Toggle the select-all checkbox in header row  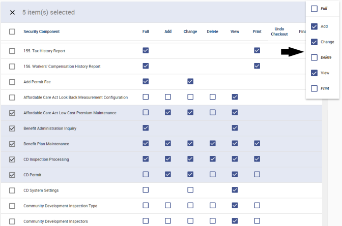click(x=12, y=31)
